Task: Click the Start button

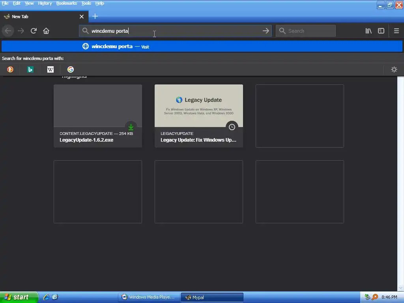Action: point(19,297)
